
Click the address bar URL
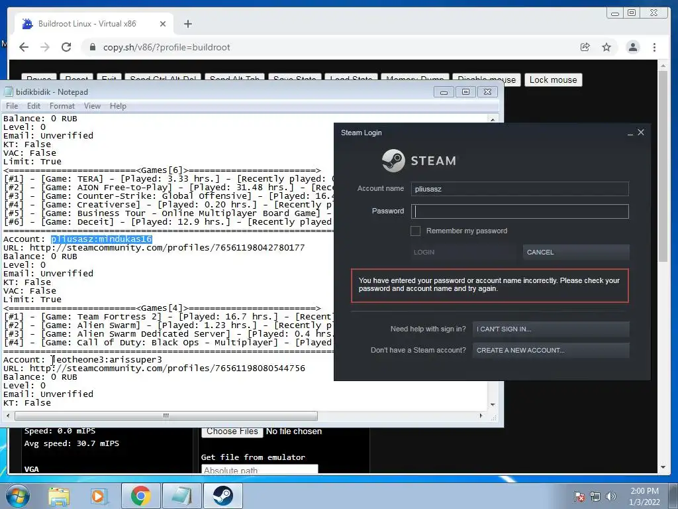tap(166, 47)
